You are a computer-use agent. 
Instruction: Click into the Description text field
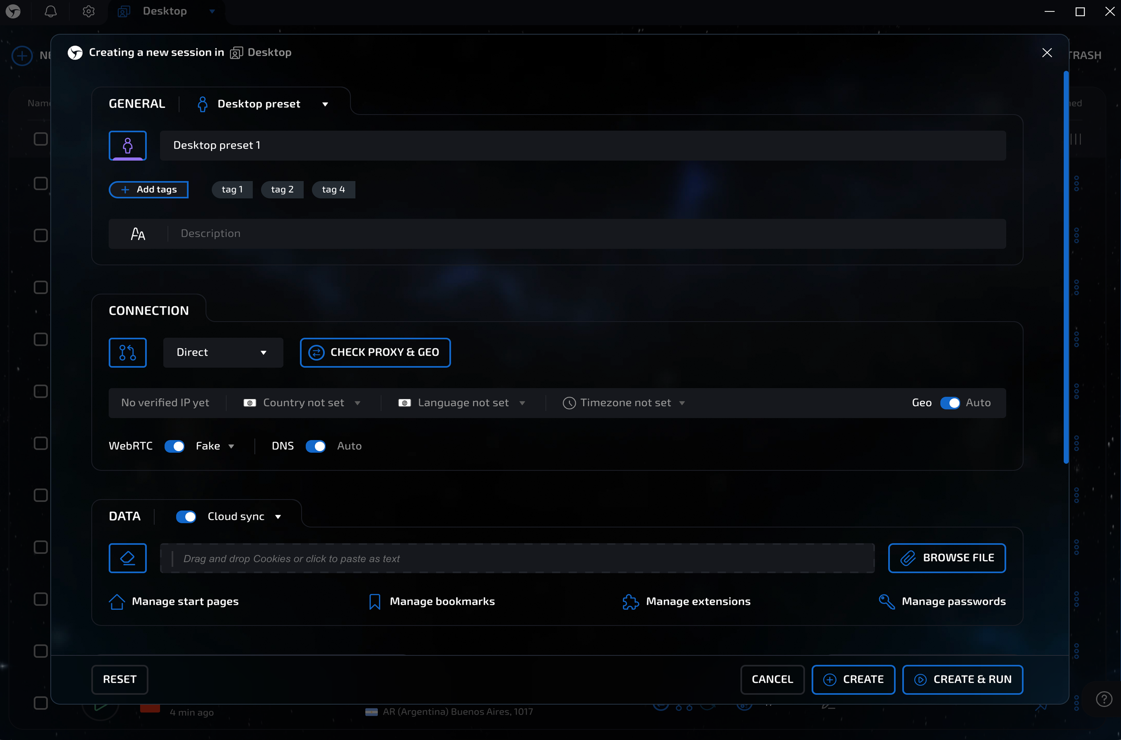tap(585, 234)
